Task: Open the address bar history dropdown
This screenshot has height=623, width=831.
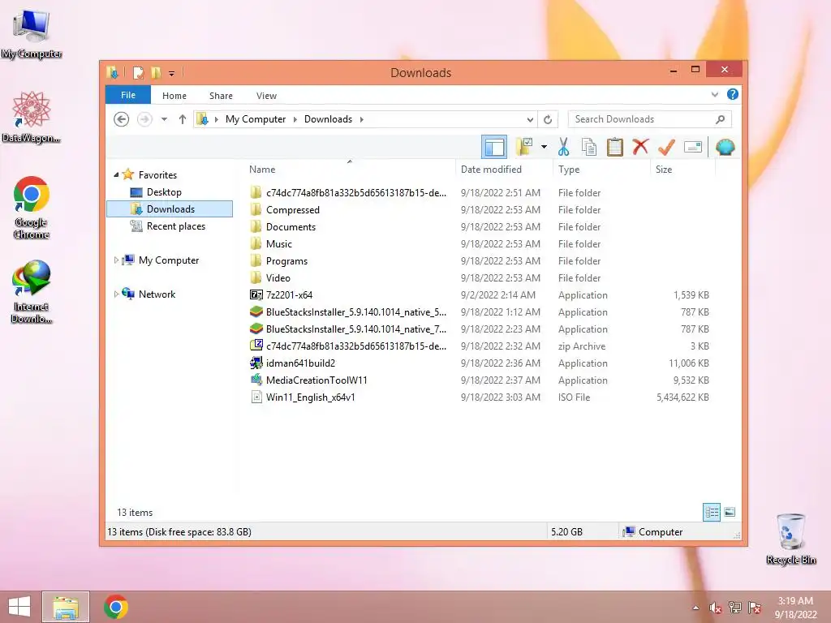Action: (x=530, y=120)
